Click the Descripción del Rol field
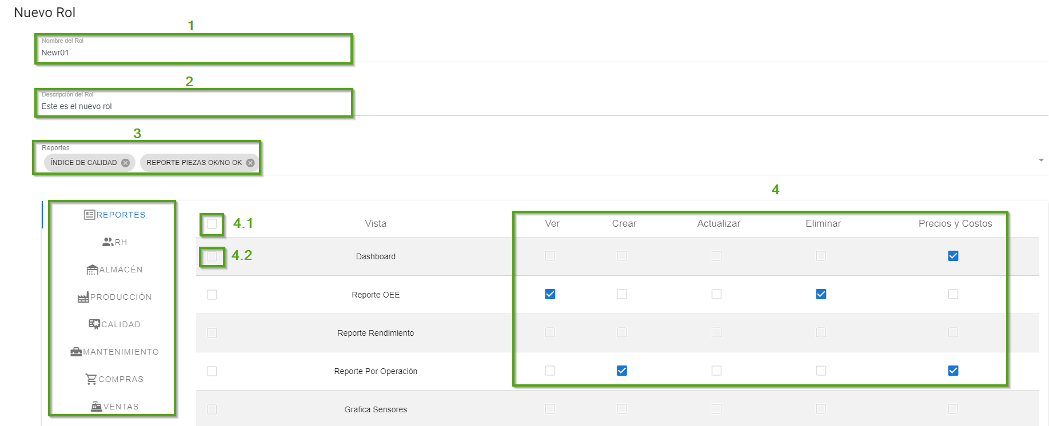 point(194,106)
